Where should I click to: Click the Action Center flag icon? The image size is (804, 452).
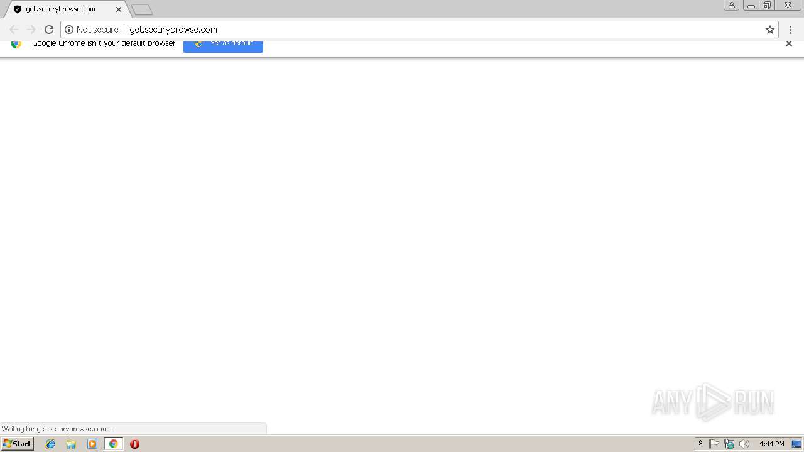[714, 444]
